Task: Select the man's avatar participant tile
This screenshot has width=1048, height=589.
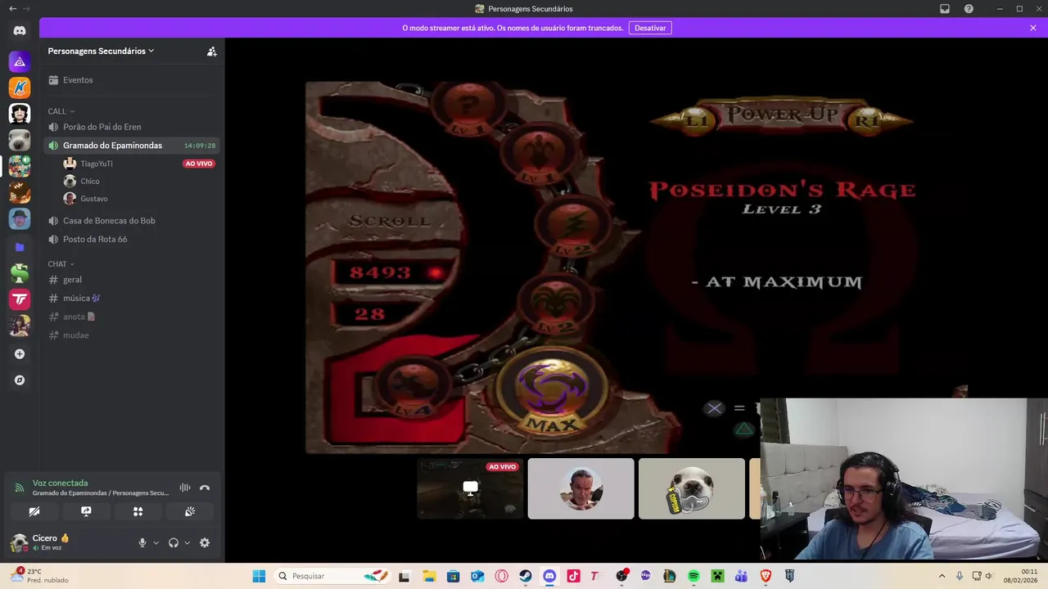Action: tap(580, 488)
